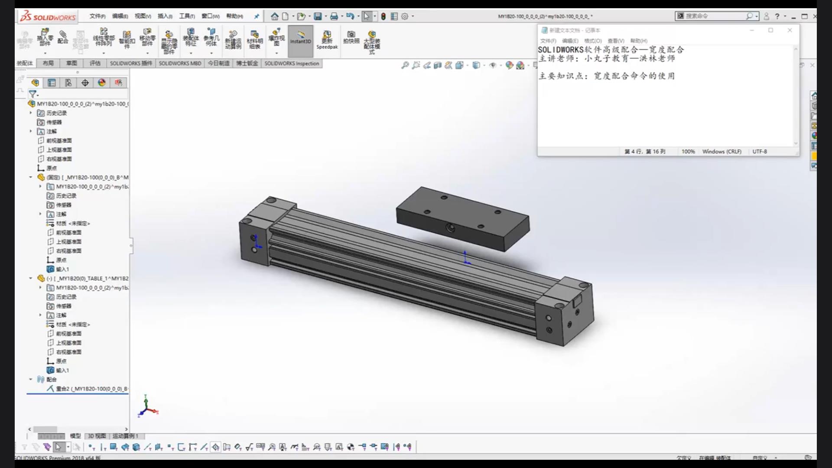Switch to the 运动算例 1 bottom tab
832x468 pixels.
[x=125, y=436]
